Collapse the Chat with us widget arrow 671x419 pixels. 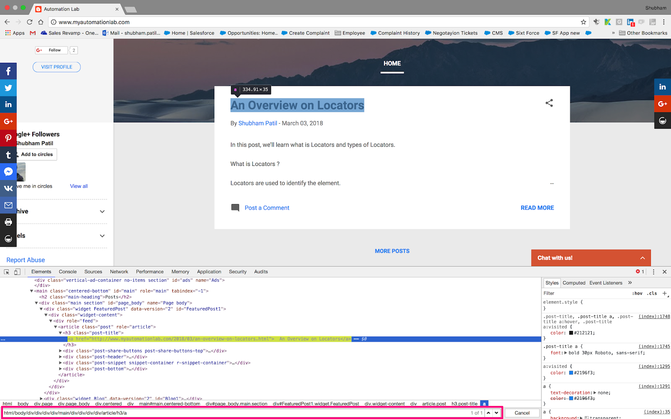click(642, 257)
